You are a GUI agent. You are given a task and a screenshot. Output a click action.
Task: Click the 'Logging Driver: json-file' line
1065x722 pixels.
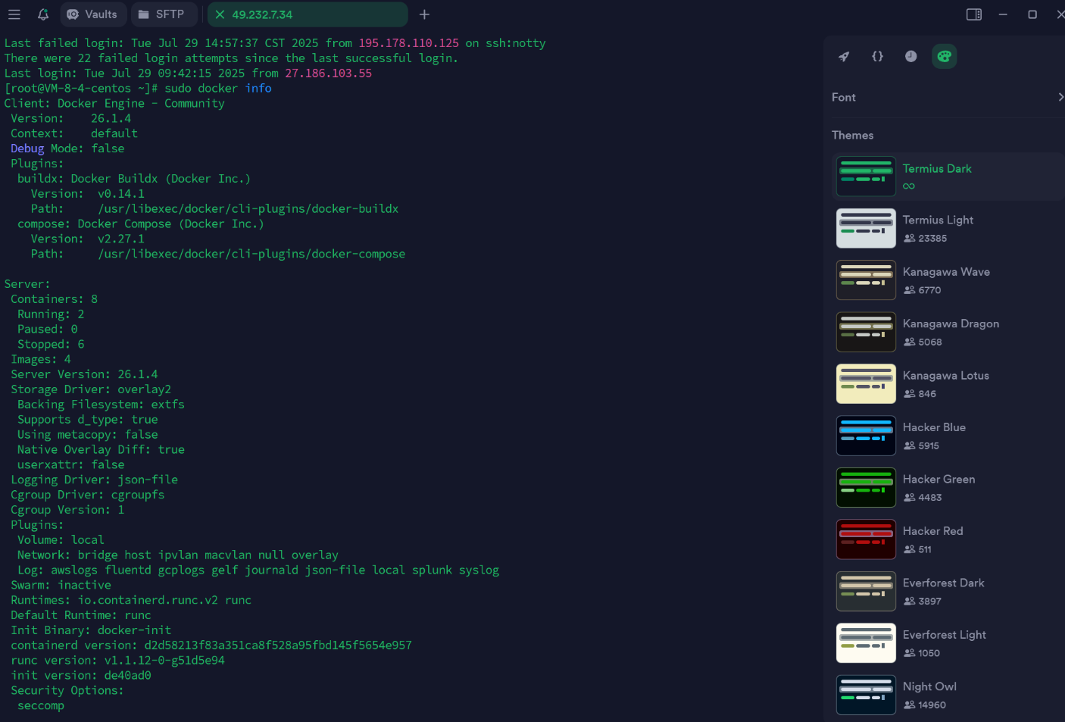(94, 480)
